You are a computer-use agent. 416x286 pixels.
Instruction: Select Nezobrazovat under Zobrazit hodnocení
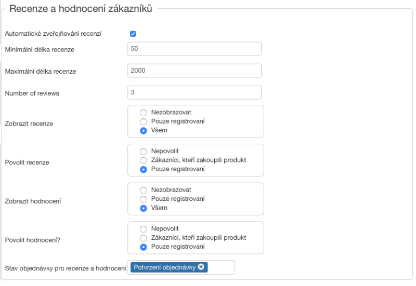[x=144, y=190]
